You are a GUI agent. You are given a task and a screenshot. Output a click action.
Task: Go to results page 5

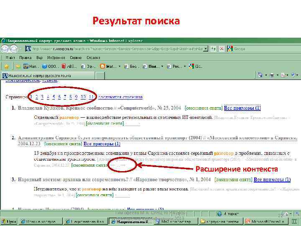pos(54,97)
